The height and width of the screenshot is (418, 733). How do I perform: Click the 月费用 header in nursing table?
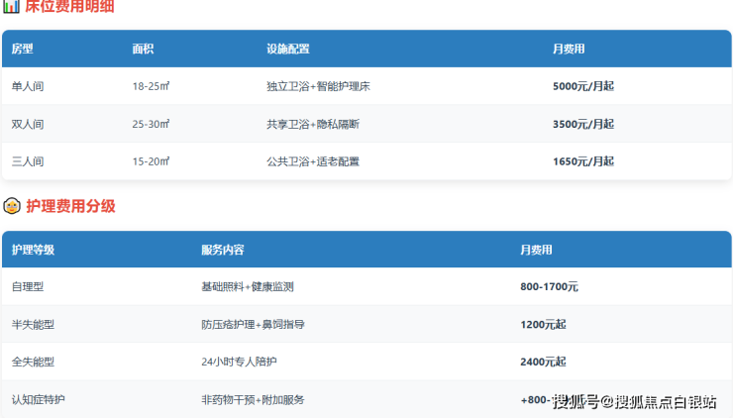(536, 250)
